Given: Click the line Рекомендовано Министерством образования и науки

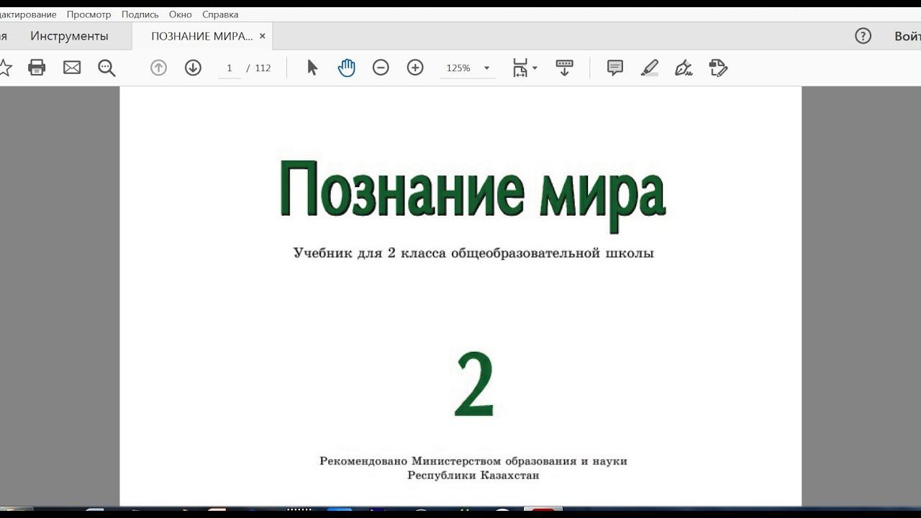Looking at the screenshot, I should (x=473, y=460).
